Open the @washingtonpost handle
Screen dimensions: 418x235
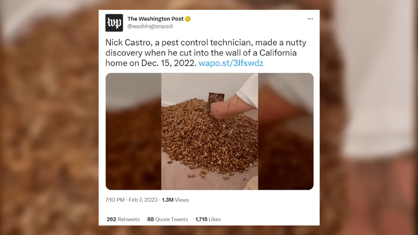(x=150, y=26)
